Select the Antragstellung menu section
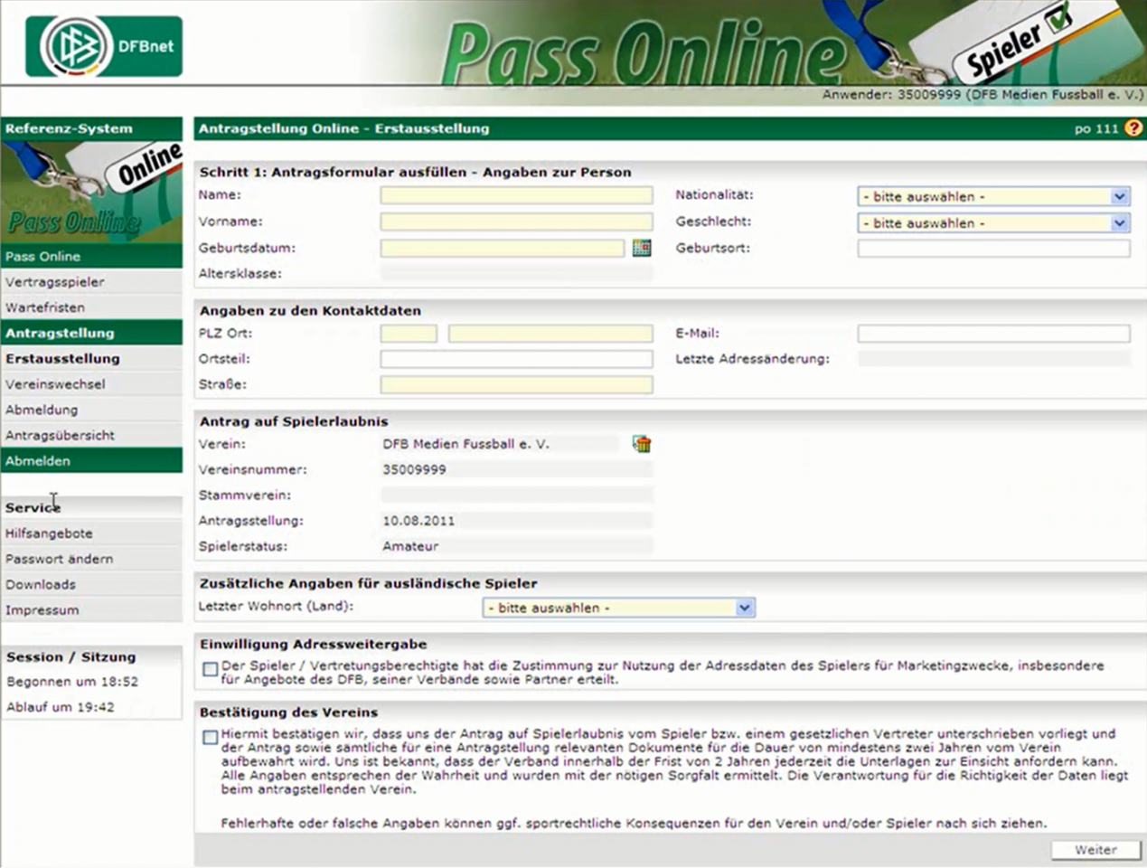The height and width of the screenshot is (868, 1147). point(91,333)
